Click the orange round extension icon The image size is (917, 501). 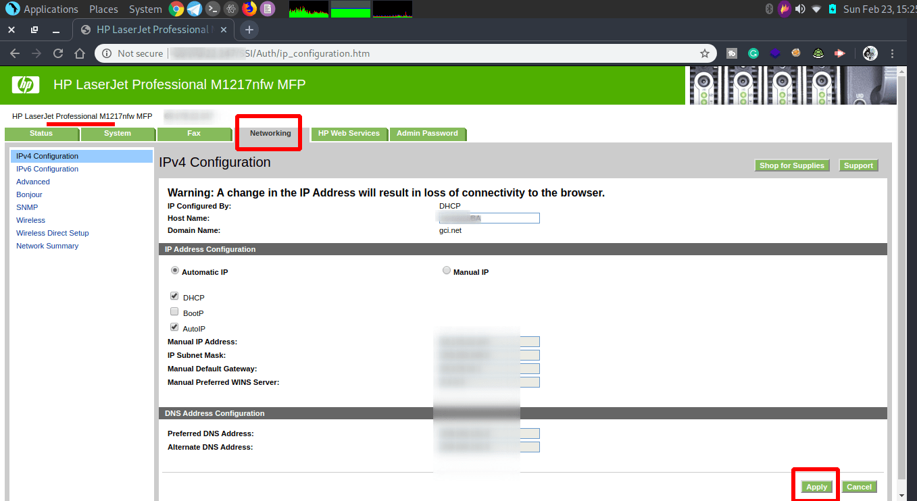(796, 53)
